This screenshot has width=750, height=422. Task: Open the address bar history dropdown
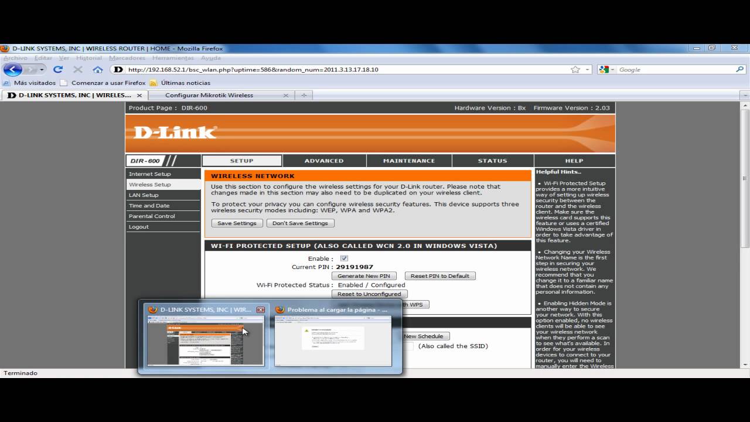588,70
